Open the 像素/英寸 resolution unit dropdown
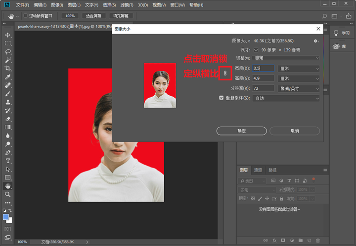 pyautogui.click(x=299, y=88)
